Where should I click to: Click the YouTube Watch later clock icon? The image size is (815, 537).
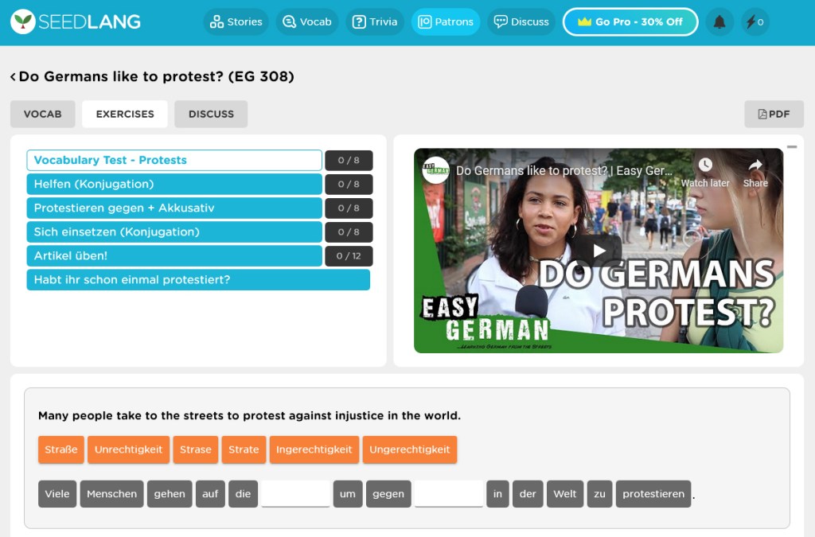(705, 165)
